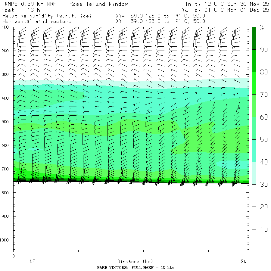The width and height of the screenshot is (271, 271).
Task: Click the colorbar label 50
Action: 264,139
